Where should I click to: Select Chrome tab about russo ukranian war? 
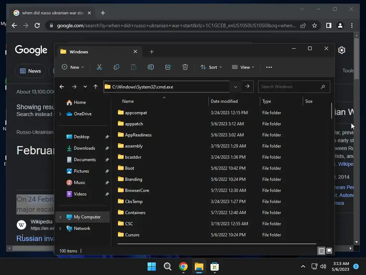click(53, 13)
